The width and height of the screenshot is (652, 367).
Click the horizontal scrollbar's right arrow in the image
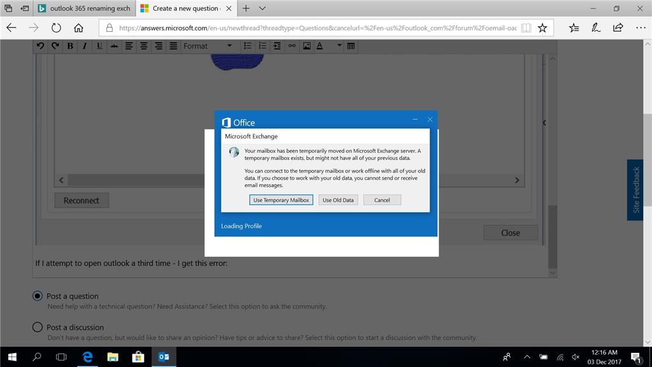517,180
